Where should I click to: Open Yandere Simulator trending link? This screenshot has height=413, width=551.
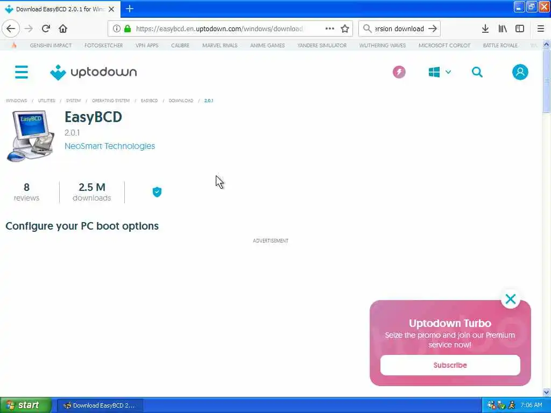[322, 45]
